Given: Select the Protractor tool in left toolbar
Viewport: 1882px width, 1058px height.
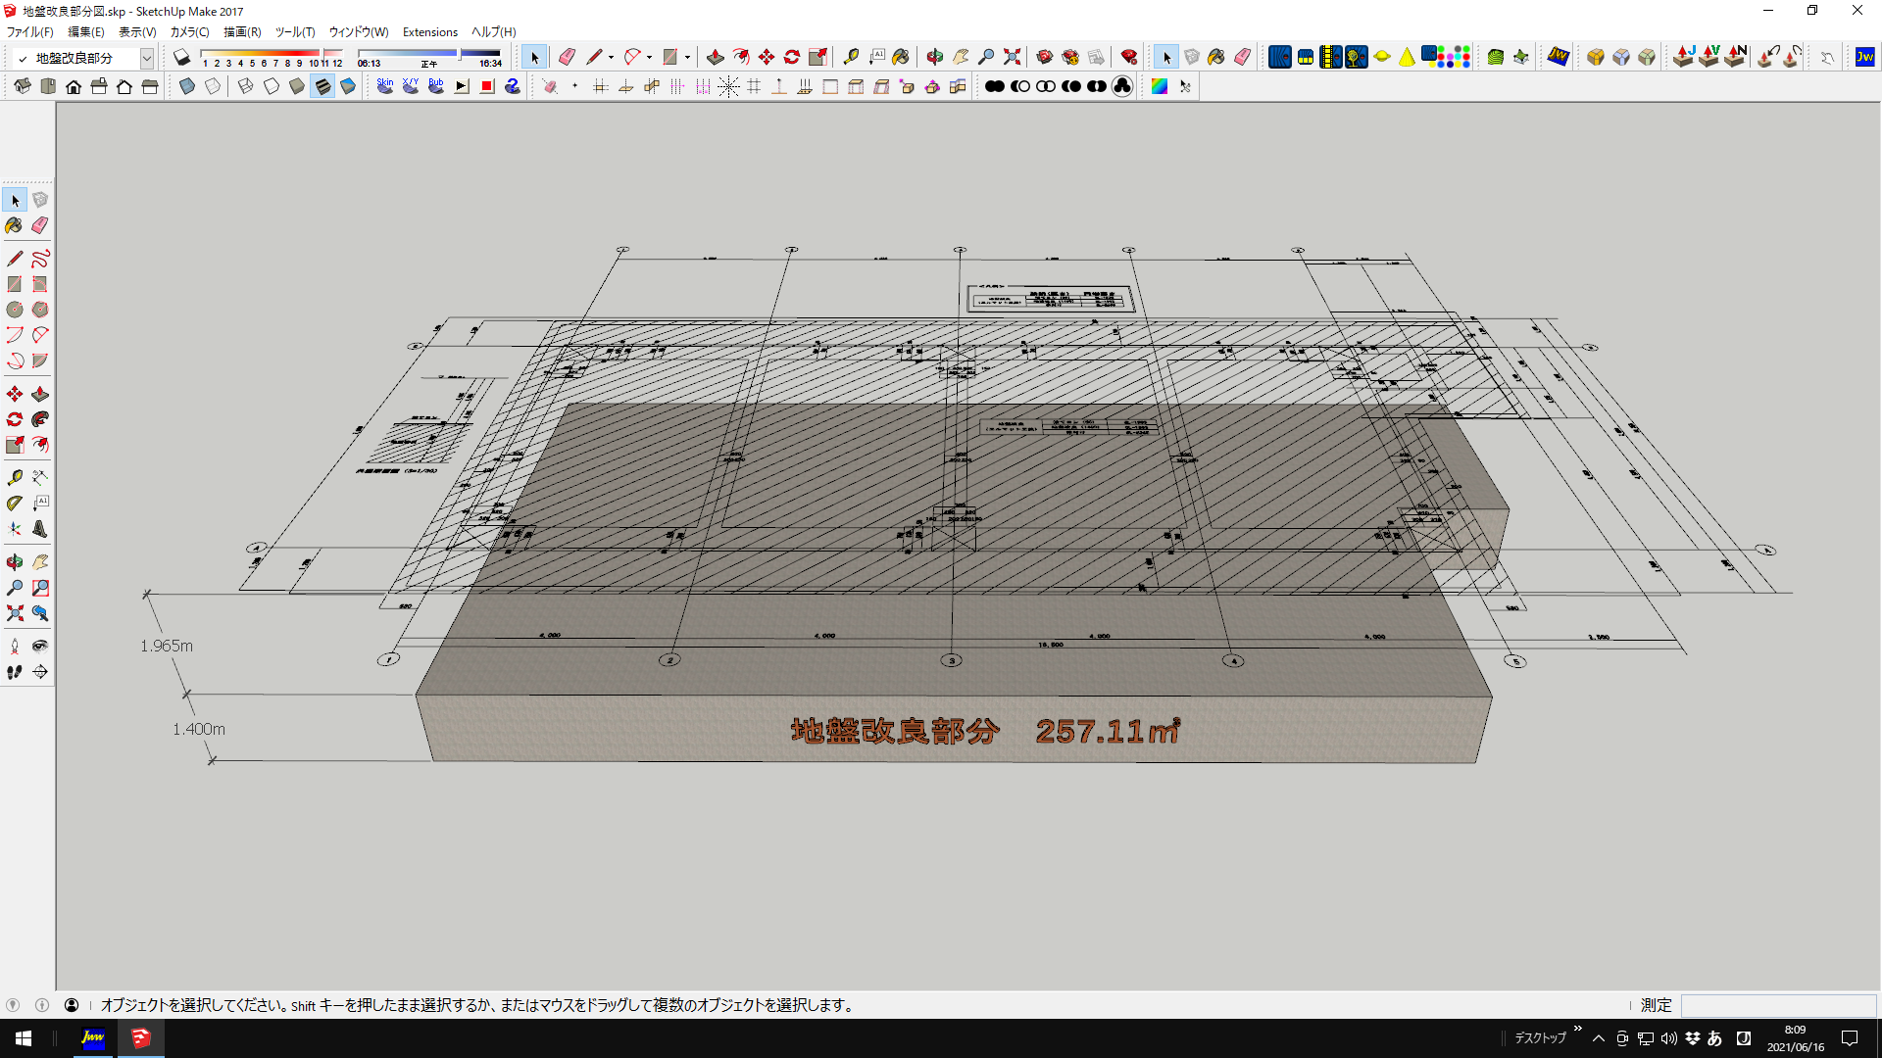Looking at the screenshot, I should pyautogui.click(x=15, y=504).
